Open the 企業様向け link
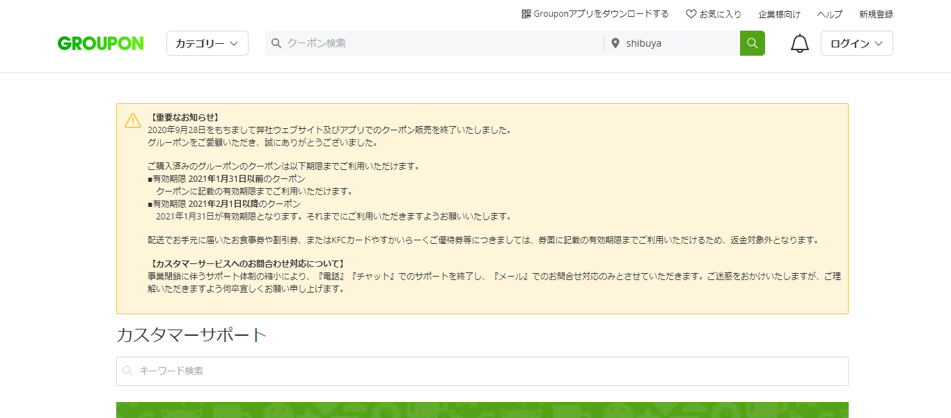Screen dimensions: 951x418 (779, 14)
